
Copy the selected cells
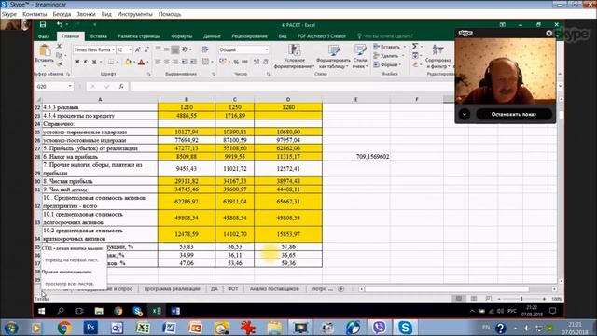pyautogui.click(x=59, y=55)
